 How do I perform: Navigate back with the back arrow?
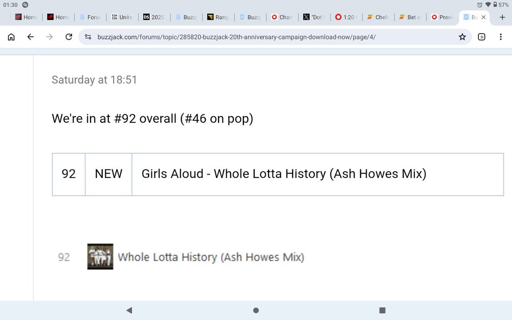point(30,37)
